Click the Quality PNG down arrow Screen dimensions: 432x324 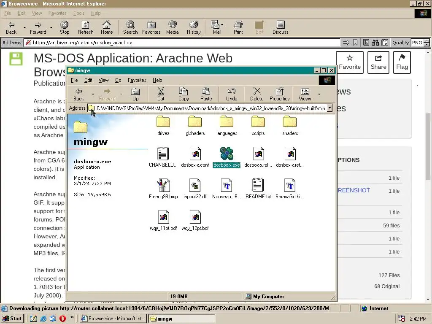(427, 44)
